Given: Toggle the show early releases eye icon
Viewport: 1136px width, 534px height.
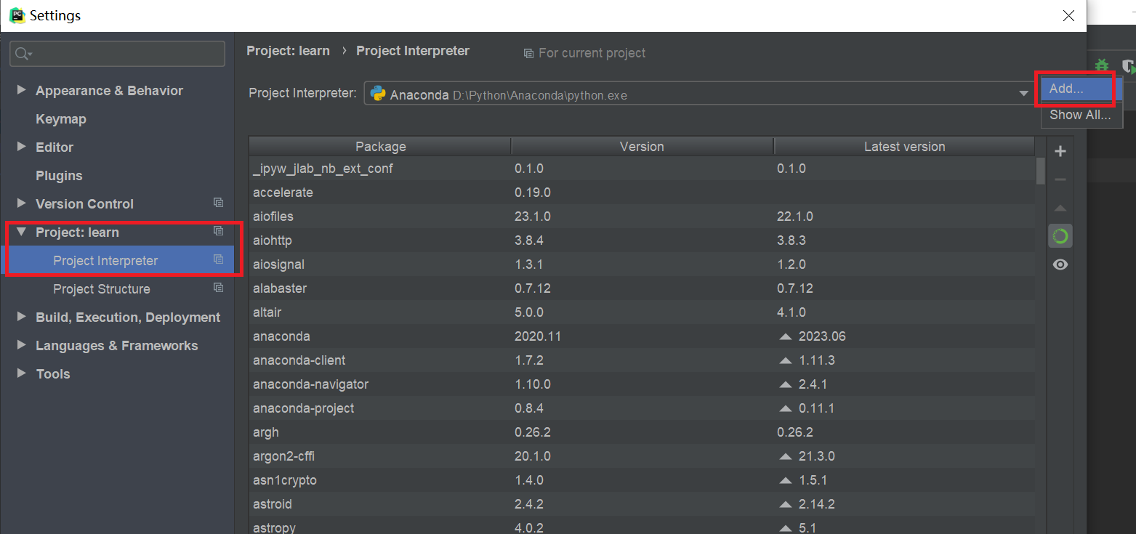Looking at the screenshot, I should (1060, 264).
